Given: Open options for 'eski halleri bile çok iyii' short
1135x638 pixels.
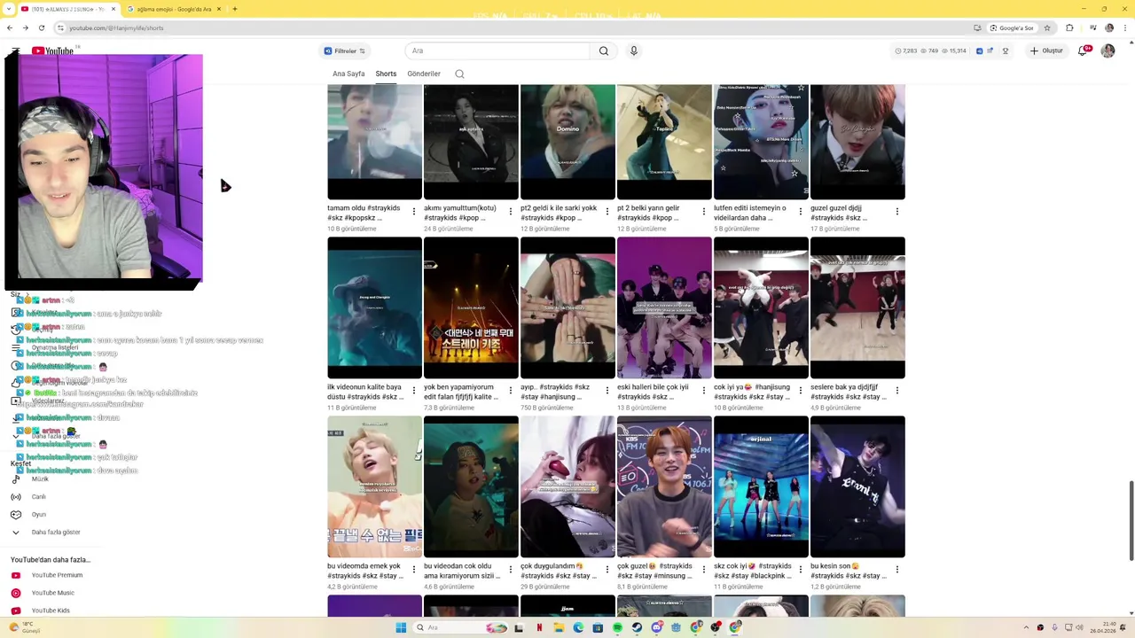Looking at the screenshot, I should (x=704, y=391).
